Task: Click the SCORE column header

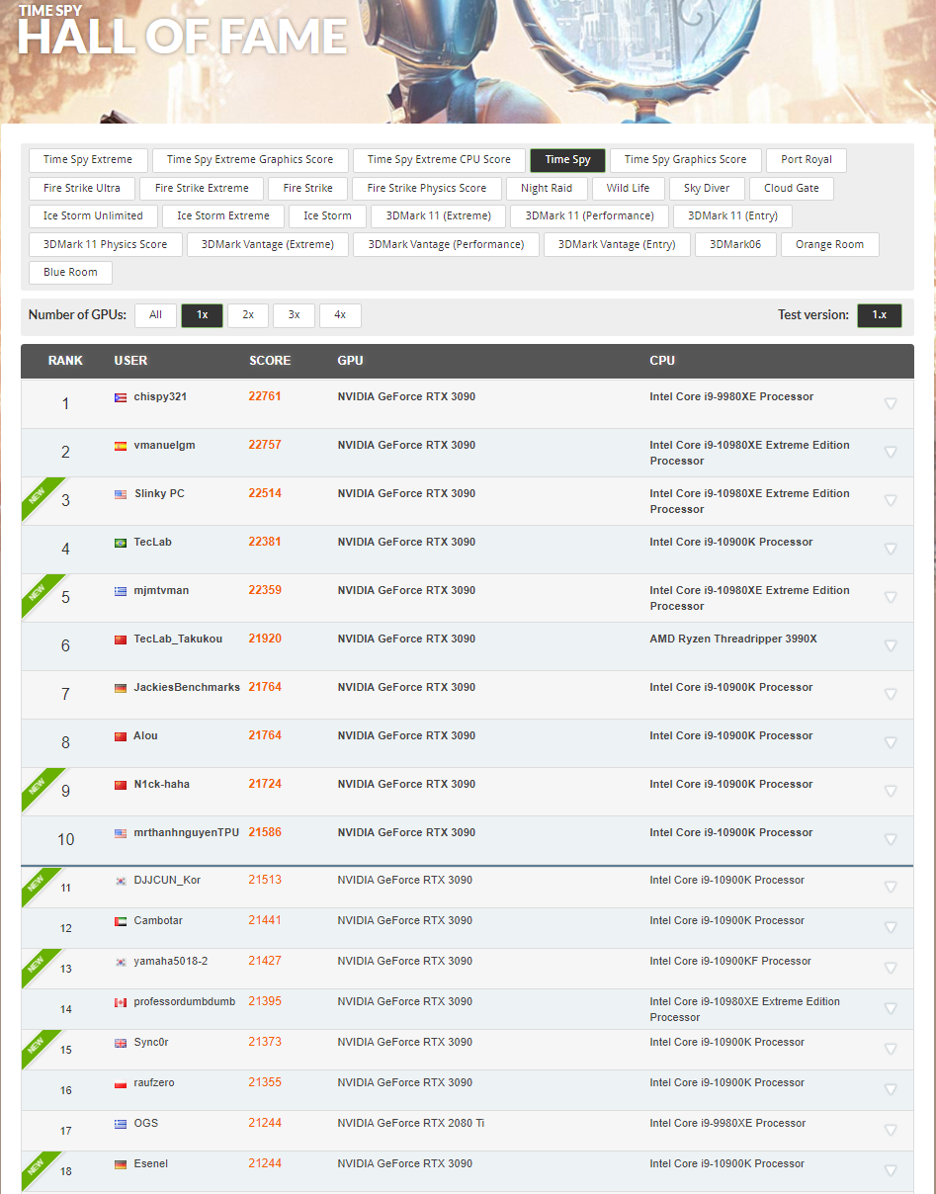Action: 270,361
